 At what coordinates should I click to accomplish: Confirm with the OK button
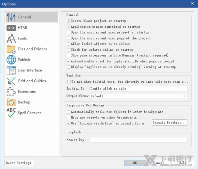click(x=135, y=163)
